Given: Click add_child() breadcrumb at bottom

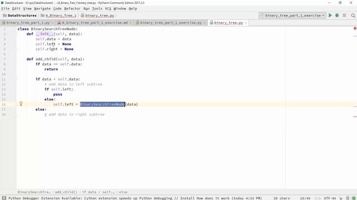Looking at the screenshot, I should coord(66,192).
